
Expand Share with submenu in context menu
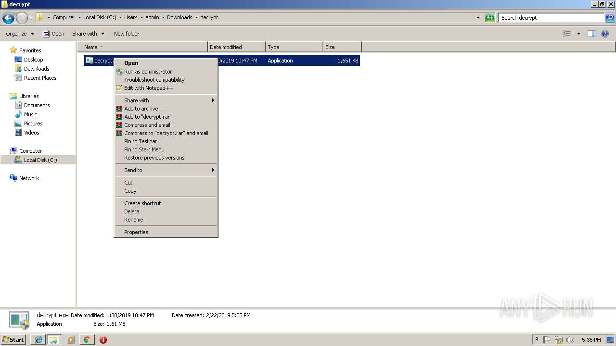click(166, 100)
